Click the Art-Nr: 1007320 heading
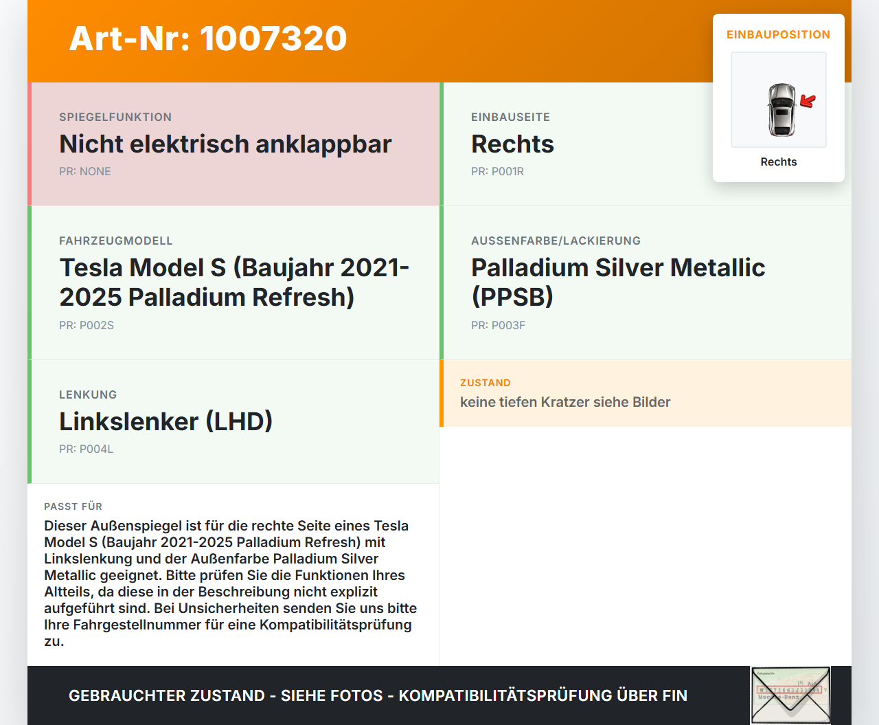This screenshot has width=879, height=725. point(208,38)
